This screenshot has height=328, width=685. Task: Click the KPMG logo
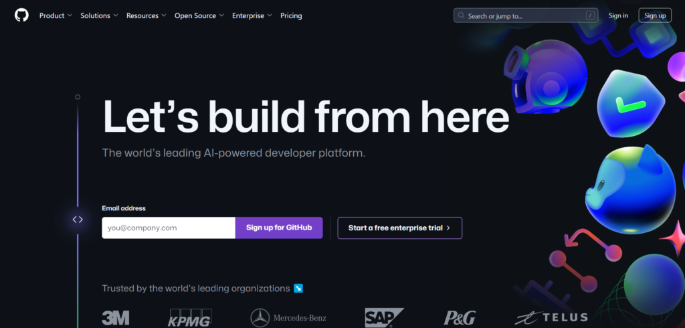(189, 317)
